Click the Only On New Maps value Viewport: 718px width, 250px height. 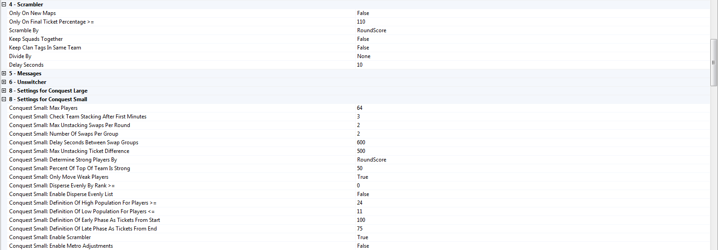pyautogui.click(x=363, y=13)
